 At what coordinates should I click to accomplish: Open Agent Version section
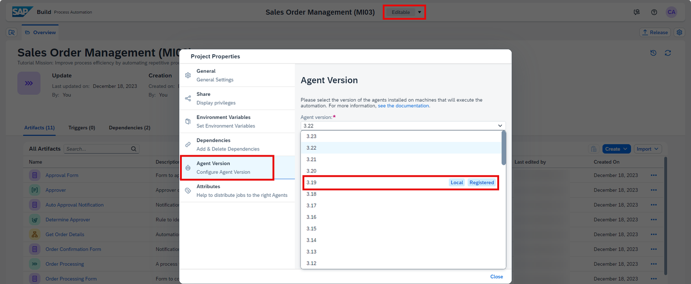point(237,168)
